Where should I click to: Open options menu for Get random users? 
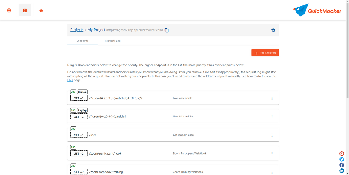tap(272, 135)
